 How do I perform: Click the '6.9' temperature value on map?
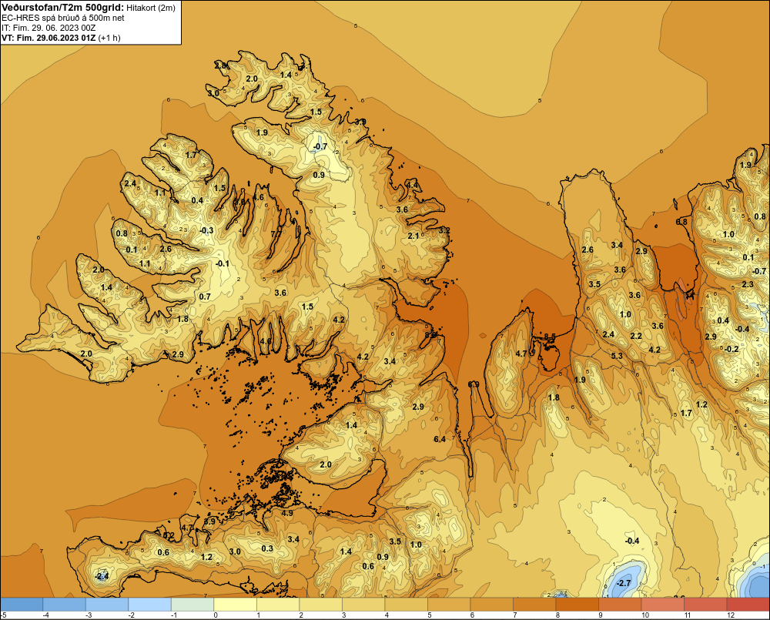pyautogui.click(x=474, y=384)
